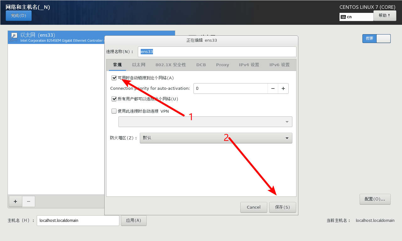Click the Cancel button in dialog
The height and width of the screenshot is (241, 402).
click(254, 207)
